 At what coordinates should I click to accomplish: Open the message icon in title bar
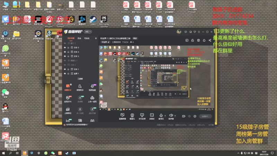[186, 32]
